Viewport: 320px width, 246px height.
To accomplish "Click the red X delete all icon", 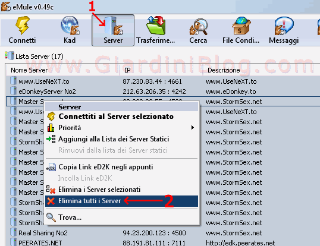I will (x=51, y=201).
